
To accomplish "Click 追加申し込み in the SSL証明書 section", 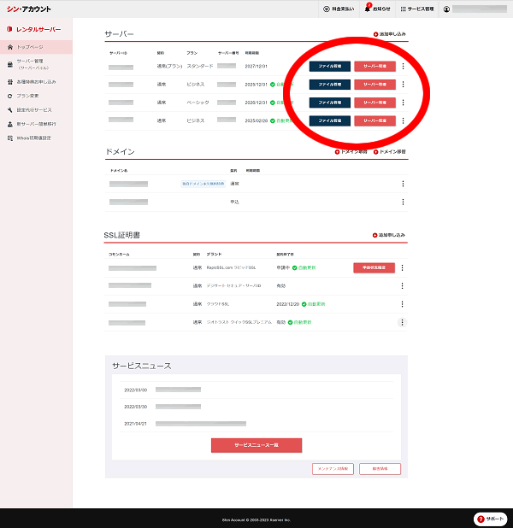I will click(389, 235).
